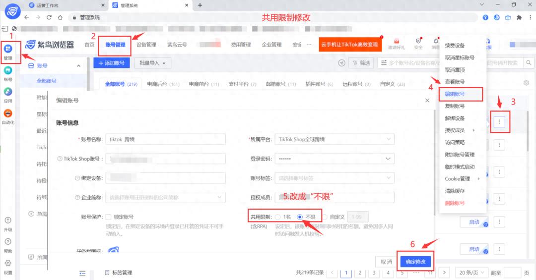
Task: Click the three-dot menu of first account row
Action: (x=499, y=121)
